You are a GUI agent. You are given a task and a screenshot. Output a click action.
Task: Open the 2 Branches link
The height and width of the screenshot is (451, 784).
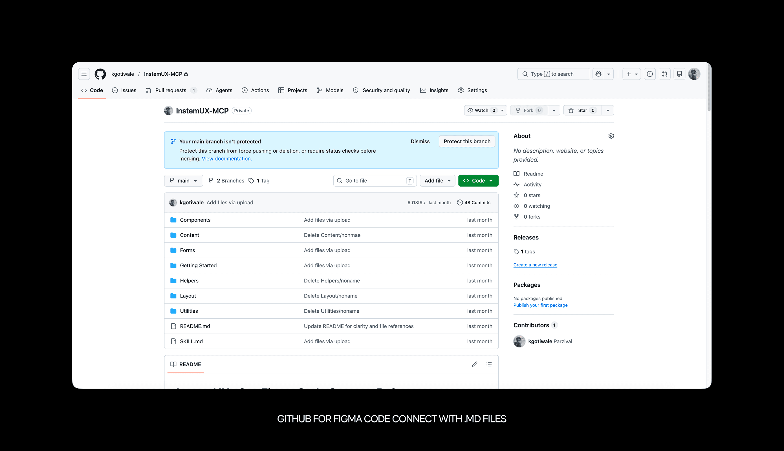coord(226,181)
